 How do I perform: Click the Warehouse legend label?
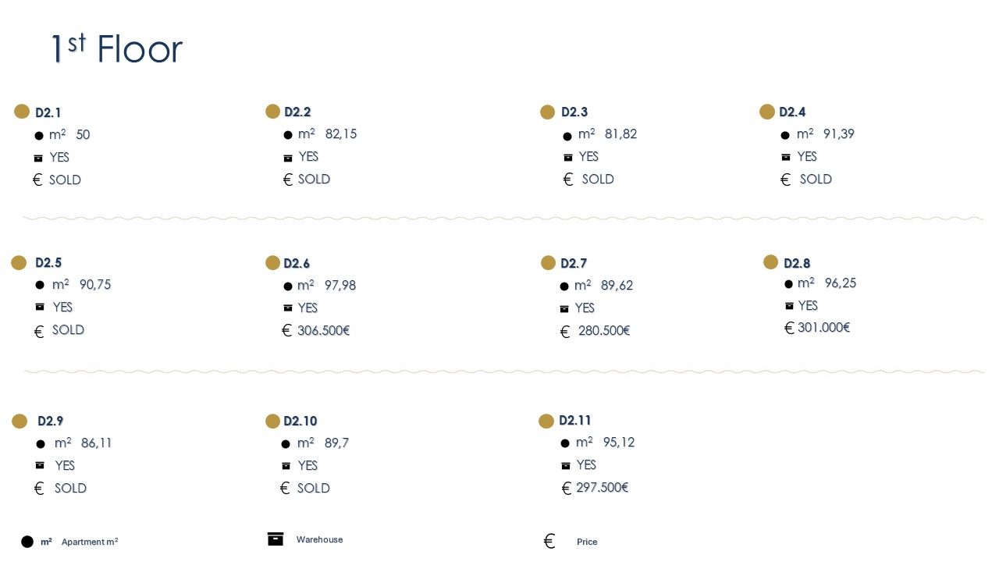point(319,540)
